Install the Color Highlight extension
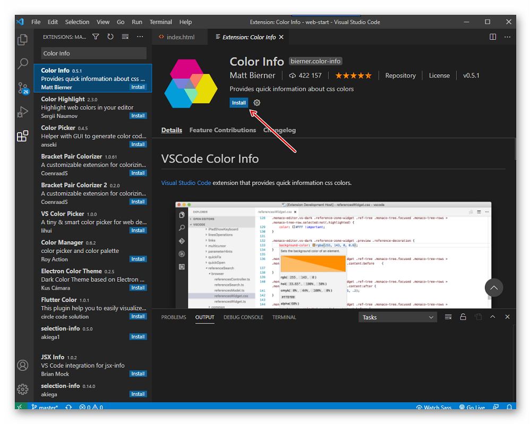This screenshot has height=424, width=531. (138, 116)
